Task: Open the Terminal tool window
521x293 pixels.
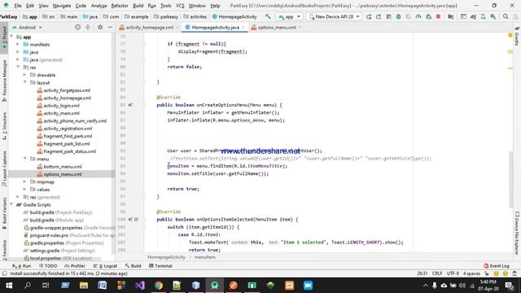Action: [x=160, y=266]
